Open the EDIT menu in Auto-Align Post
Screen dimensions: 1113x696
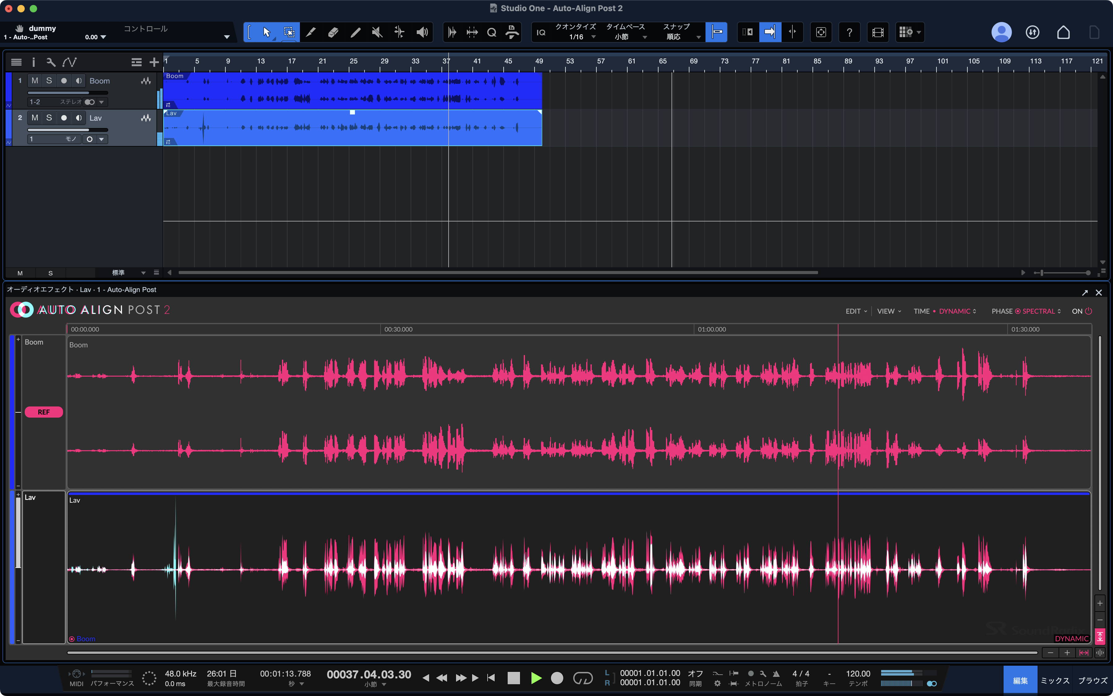pyautogui.click(x=856, y=311)
